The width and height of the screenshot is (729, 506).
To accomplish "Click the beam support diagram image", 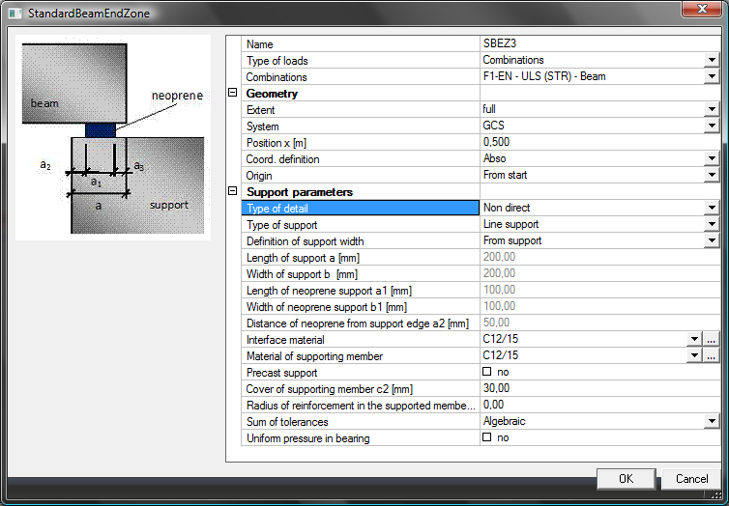I will click(113, 137).
